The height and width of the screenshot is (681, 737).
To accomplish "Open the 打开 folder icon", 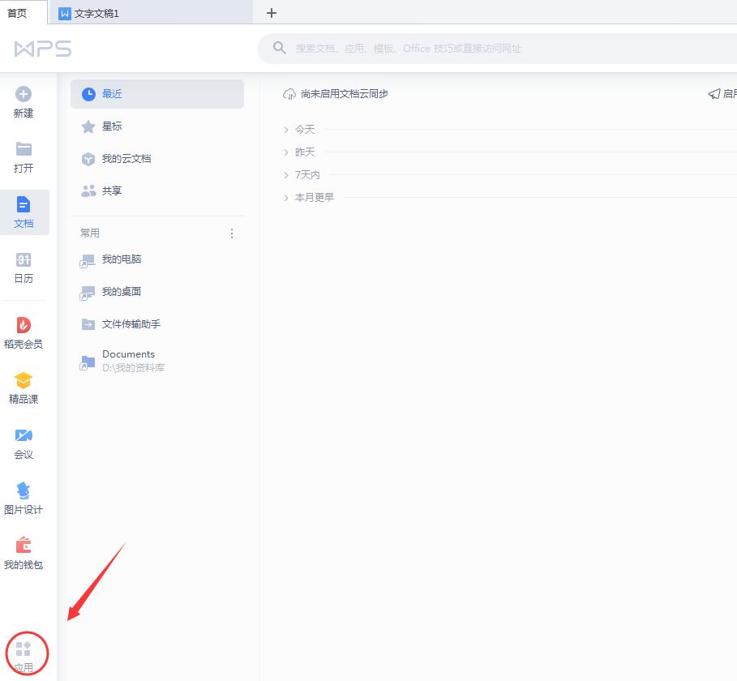I will coord(24,149).
